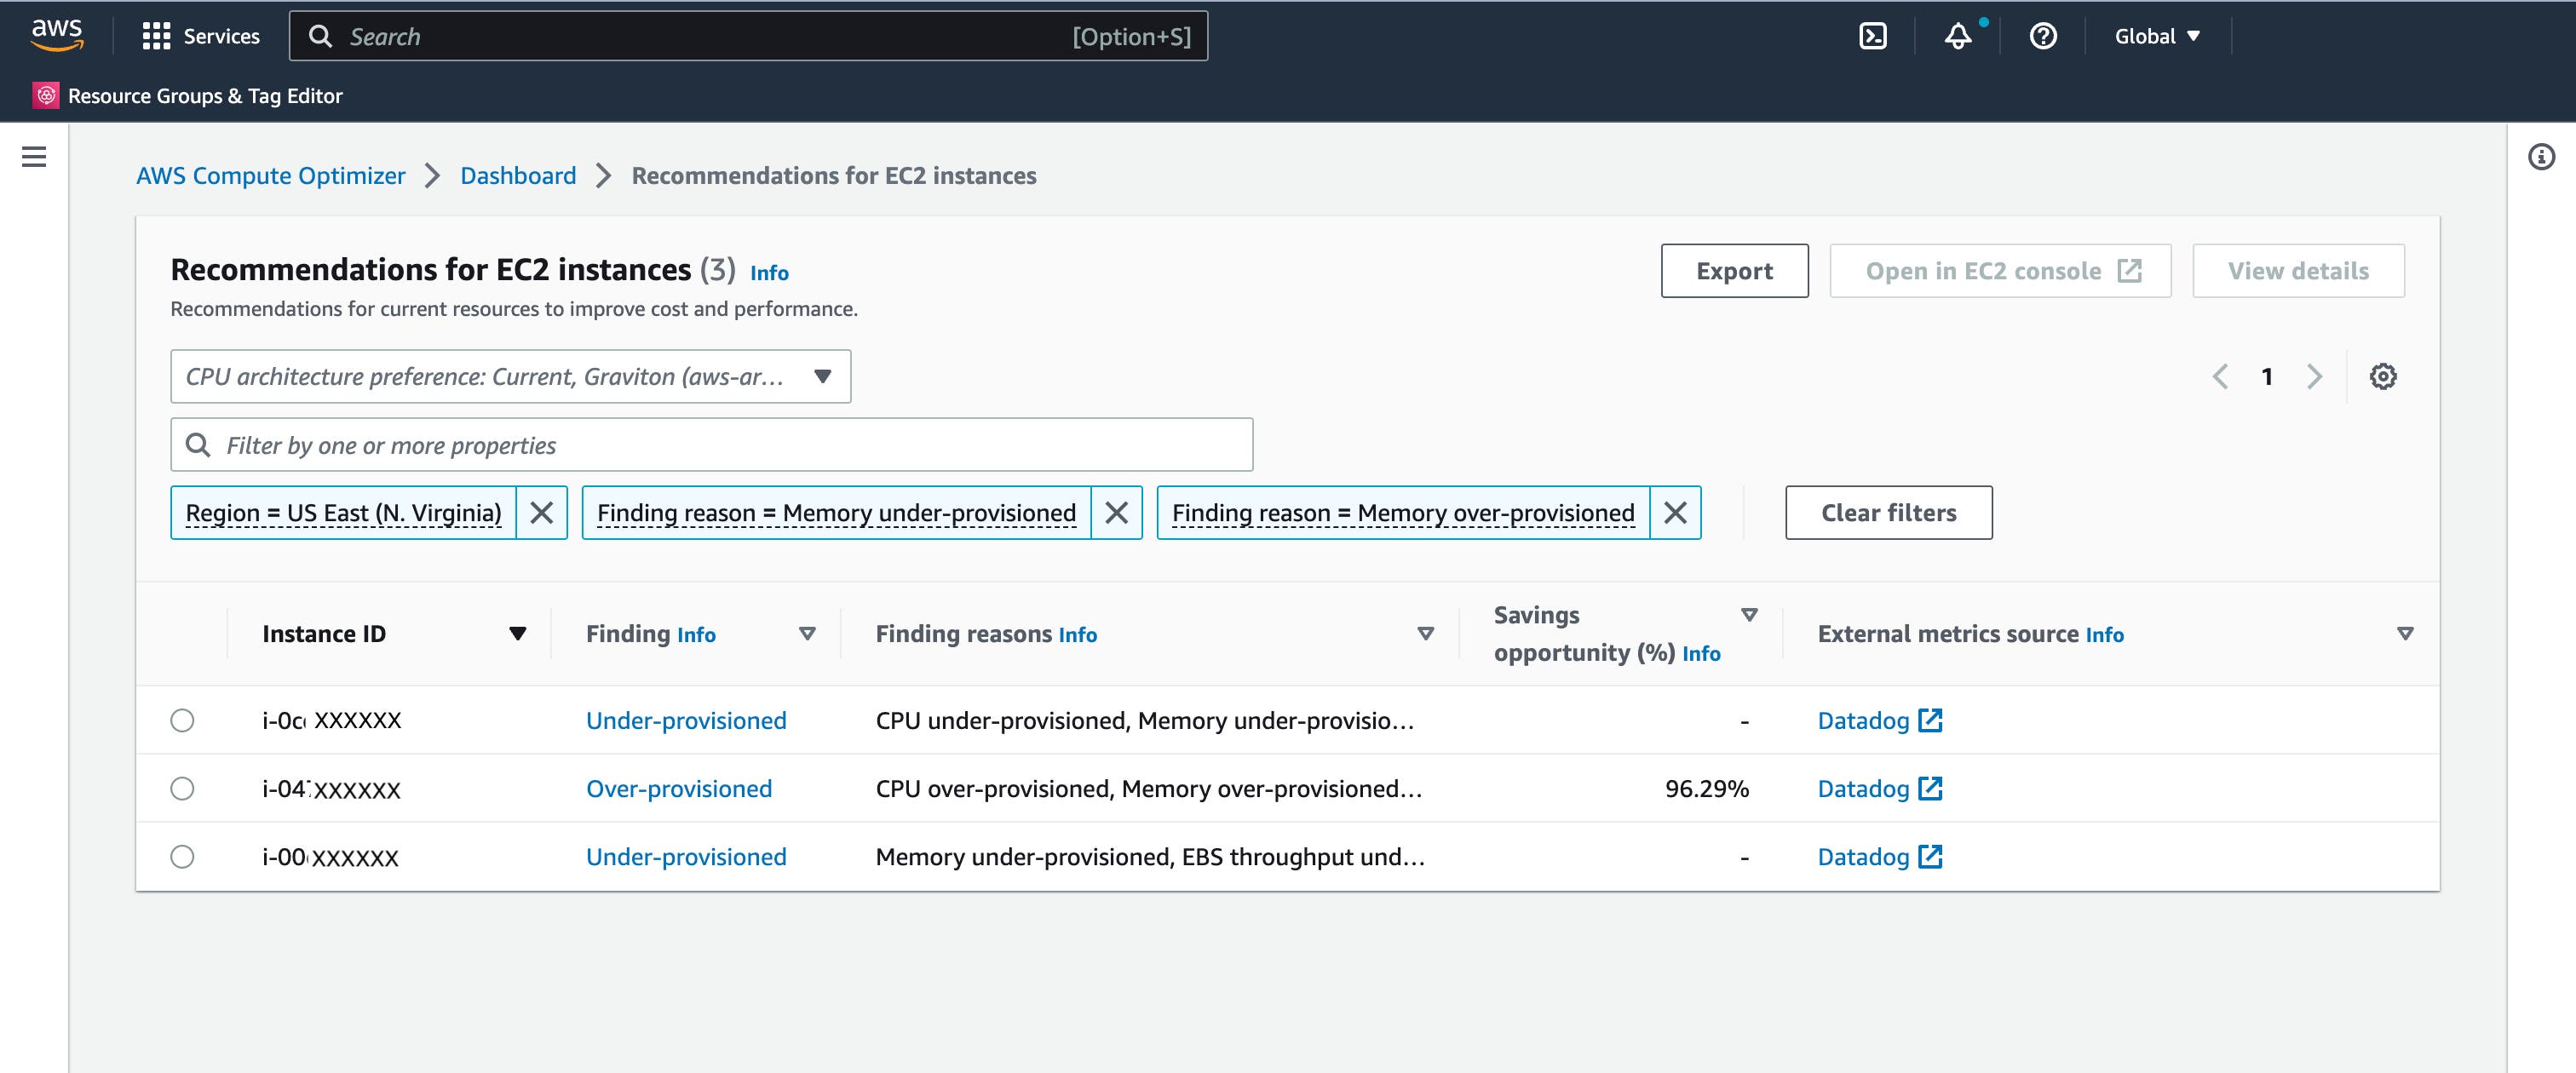
Task: Click the info panel icon on far right
Action: [2544, 155]
